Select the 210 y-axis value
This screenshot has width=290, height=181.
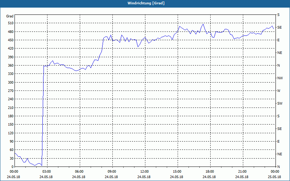tap(11, 108)
